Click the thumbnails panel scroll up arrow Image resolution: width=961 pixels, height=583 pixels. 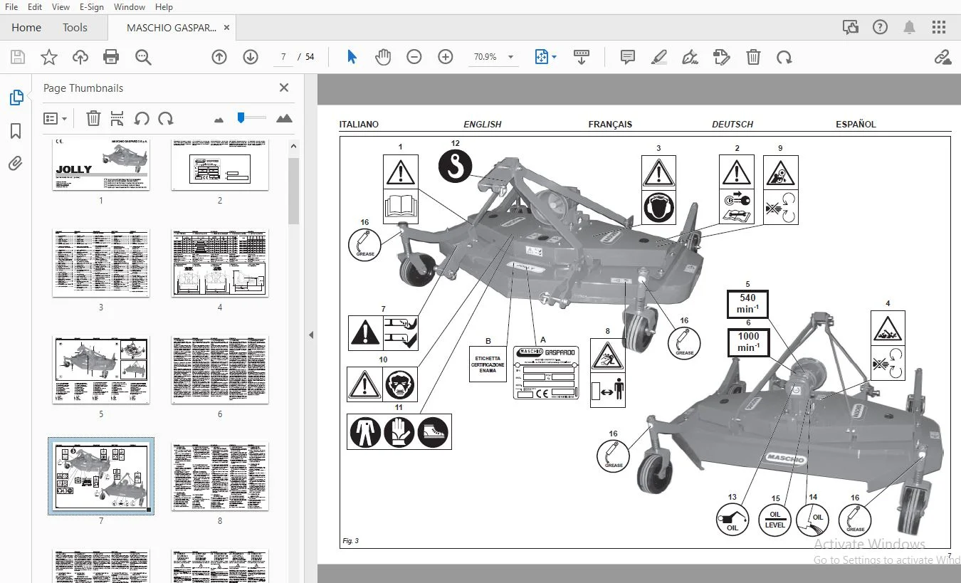[293, 146]
